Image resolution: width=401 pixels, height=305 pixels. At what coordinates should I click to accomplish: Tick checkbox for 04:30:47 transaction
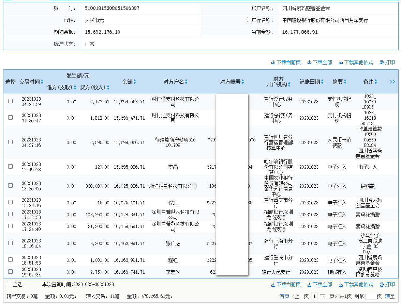click(x=11, y=118)
